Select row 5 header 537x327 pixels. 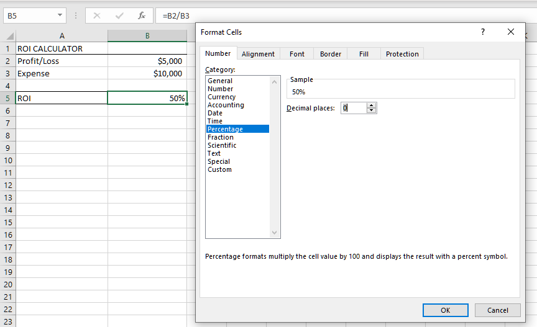point(7,98)
